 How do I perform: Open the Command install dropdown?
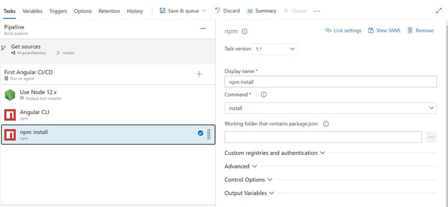tap(330, 108)
